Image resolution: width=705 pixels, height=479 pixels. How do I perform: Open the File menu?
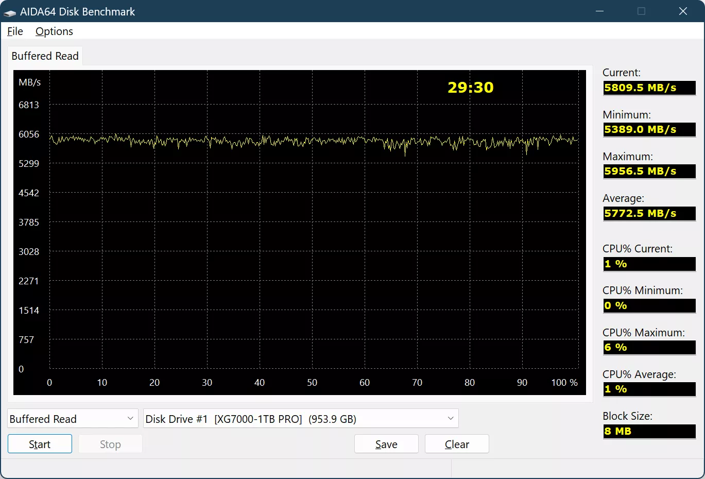15,31
